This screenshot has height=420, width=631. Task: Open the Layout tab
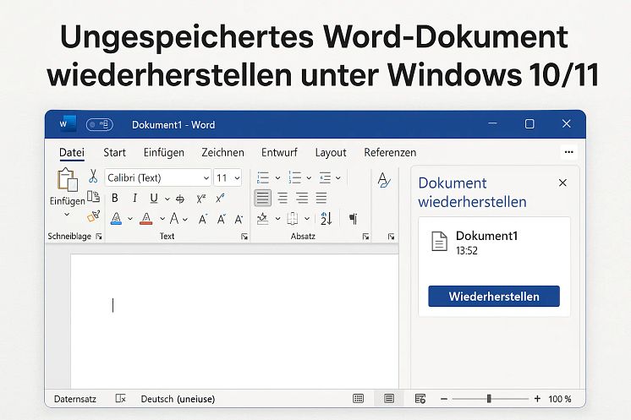pyautogui.click(x=331, y=153)
